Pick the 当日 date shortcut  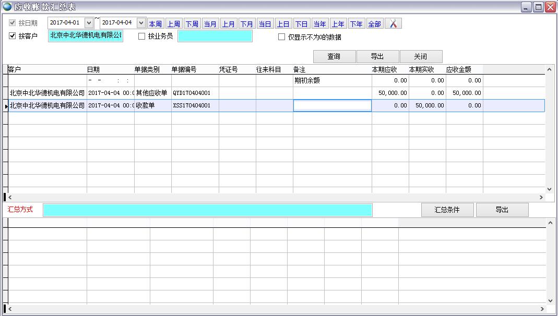[x=265, y=24]
